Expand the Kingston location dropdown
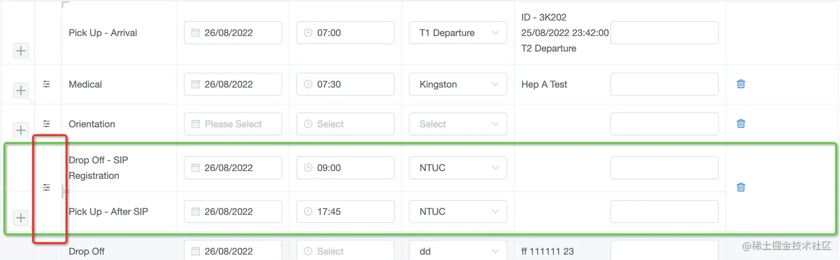The height and width of the screenshot is (260, 840). [x=458, y=84]
